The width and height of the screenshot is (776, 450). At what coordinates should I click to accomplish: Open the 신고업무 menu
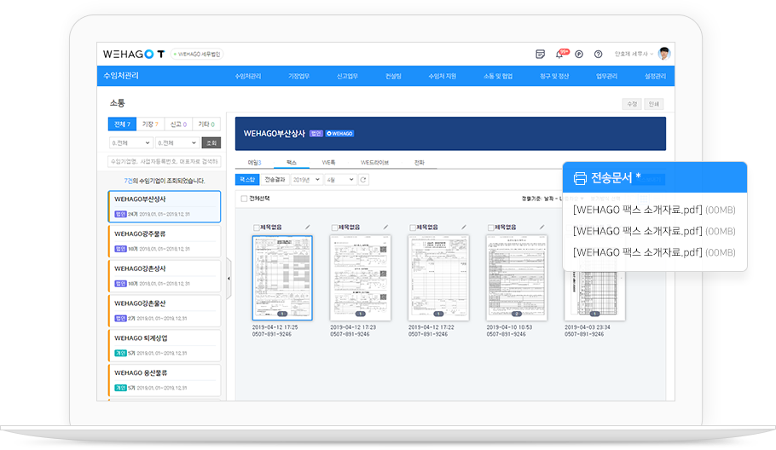347,76
